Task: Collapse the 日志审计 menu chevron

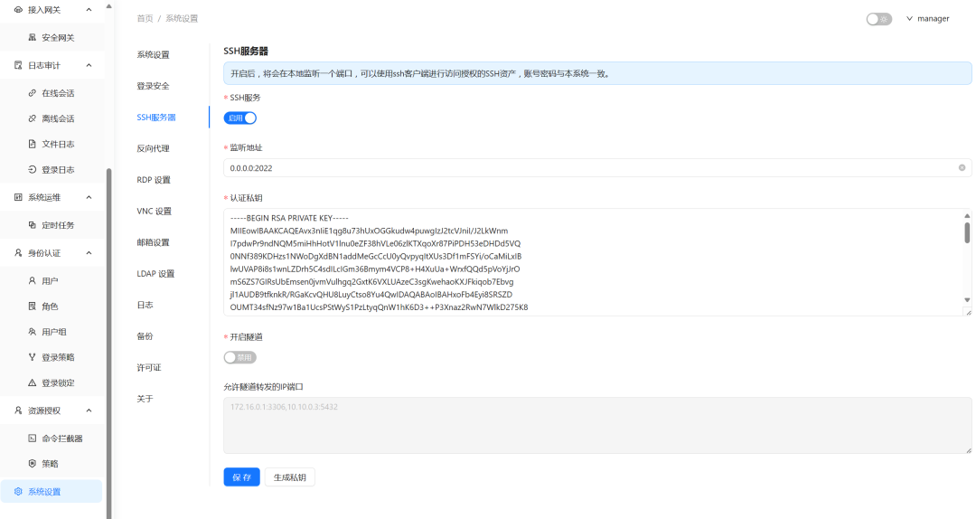Action: 89,65
